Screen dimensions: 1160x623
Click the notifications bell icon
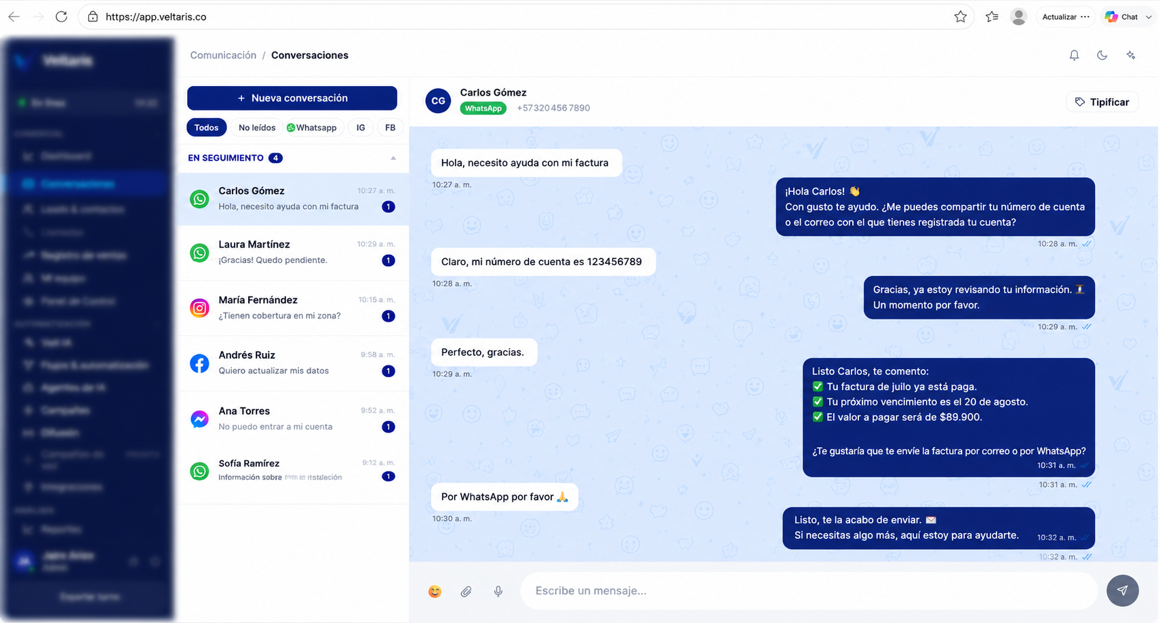(1074, 56)
